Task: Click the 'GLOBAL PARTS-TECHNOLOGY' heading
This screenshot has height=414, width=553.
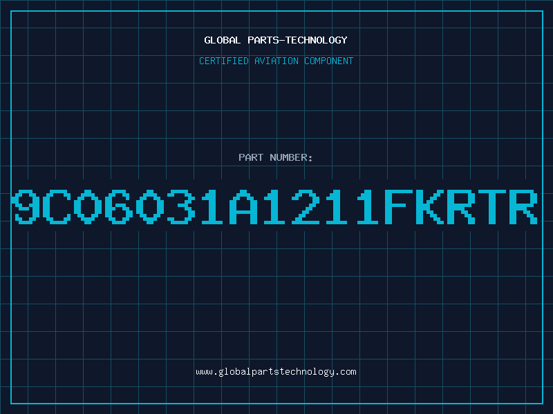Action: [x=276, y=40]
